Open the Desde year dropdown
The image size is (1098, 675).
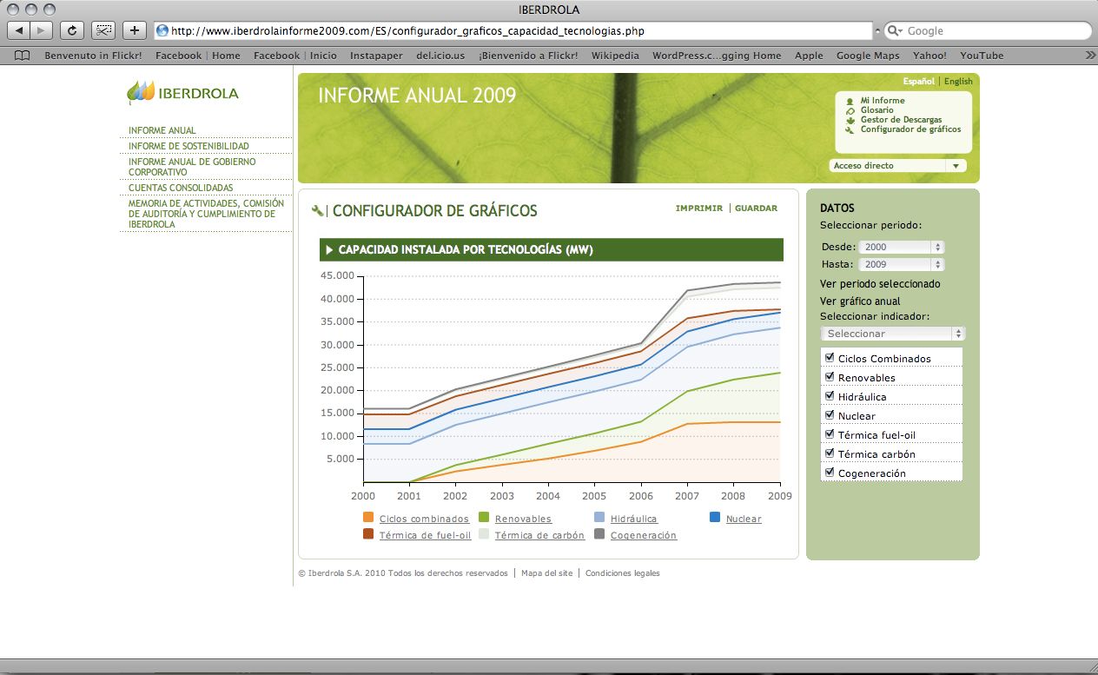point(901,247)
